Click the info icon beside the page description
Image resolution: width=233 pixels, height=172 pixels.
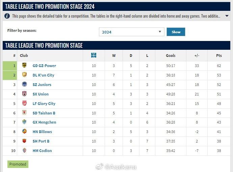(7, 16)
